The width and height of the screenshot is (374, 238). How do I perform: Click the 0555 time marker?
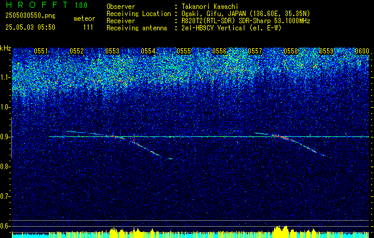point(184,51)
